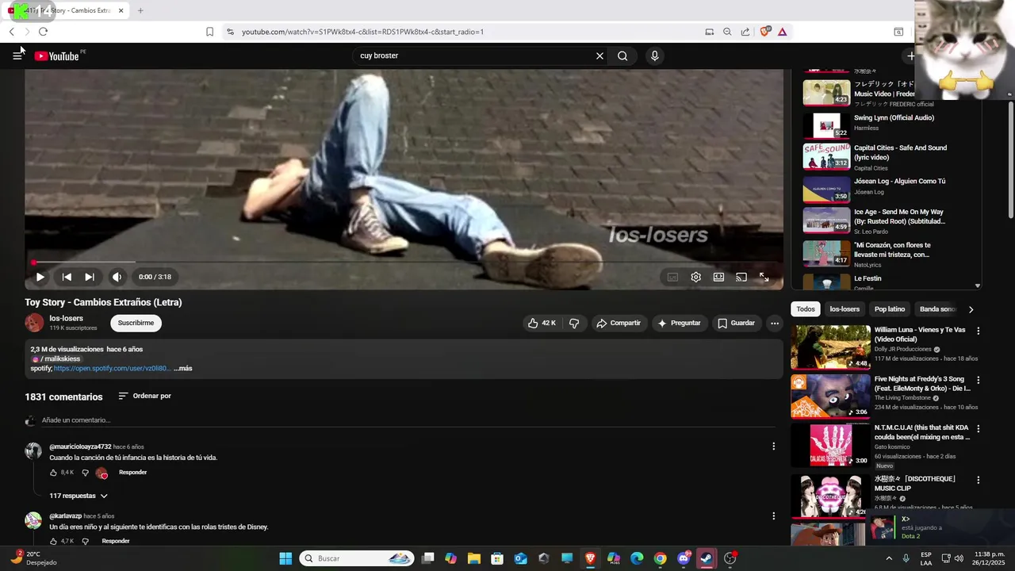The image size is (1015, 571).
Task: Open the Brave Rewards triangle icon
Action: coord(783,32)
